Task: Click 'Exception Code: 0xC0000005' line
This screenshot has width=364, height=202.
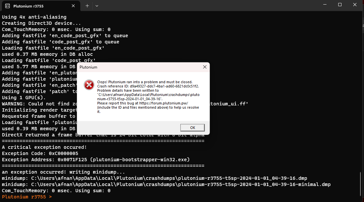Action: 40,153
